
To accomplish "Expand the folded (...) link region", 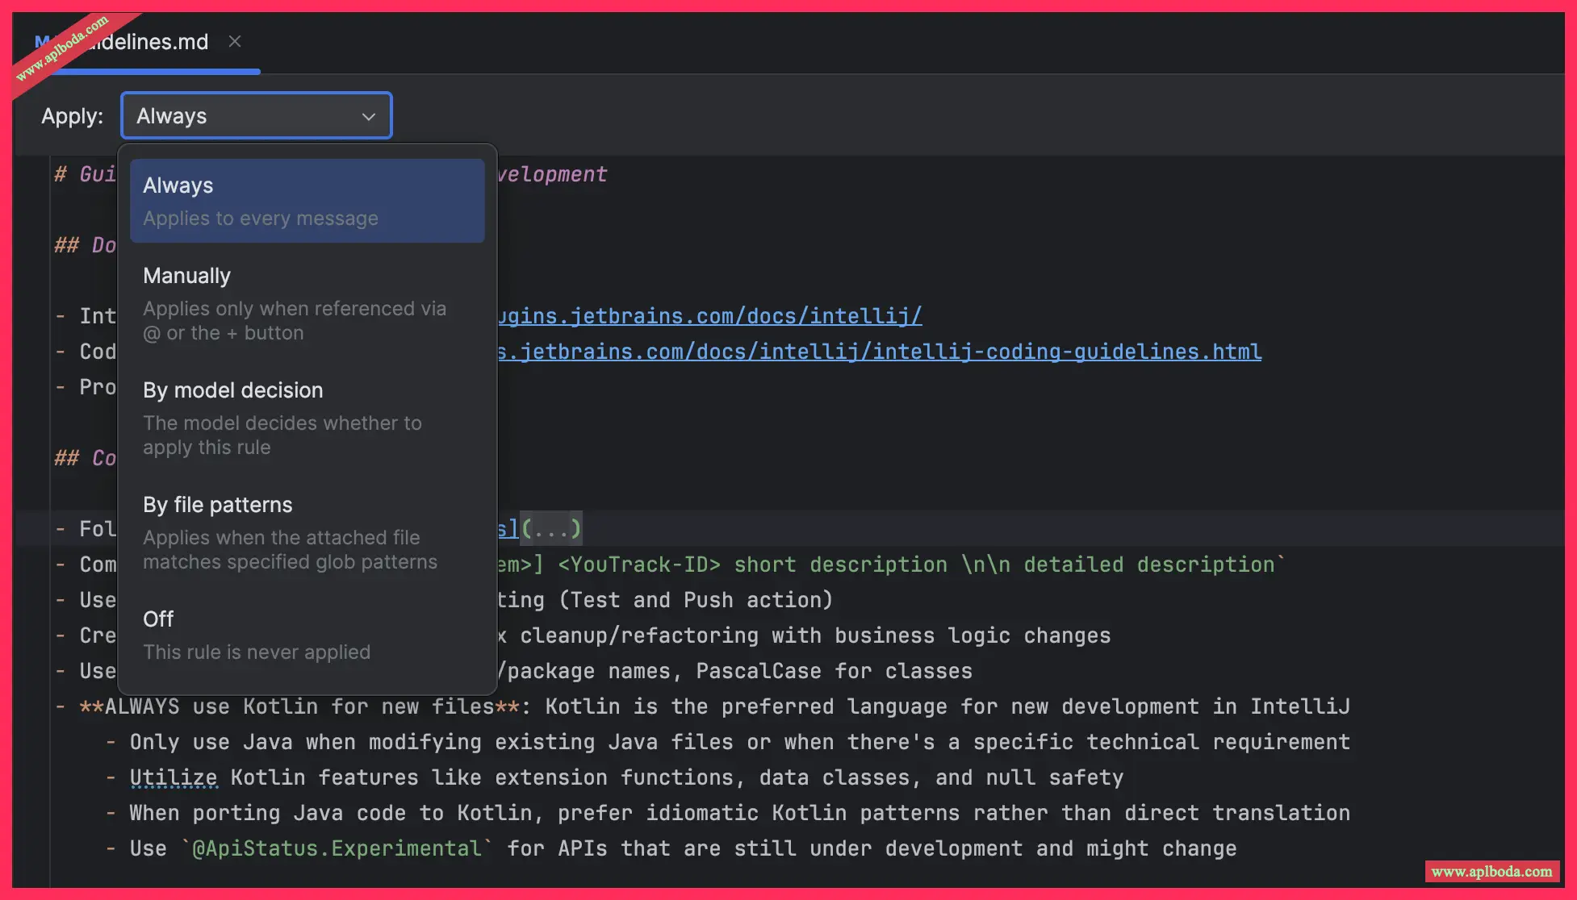I will (x=551, y=529).
